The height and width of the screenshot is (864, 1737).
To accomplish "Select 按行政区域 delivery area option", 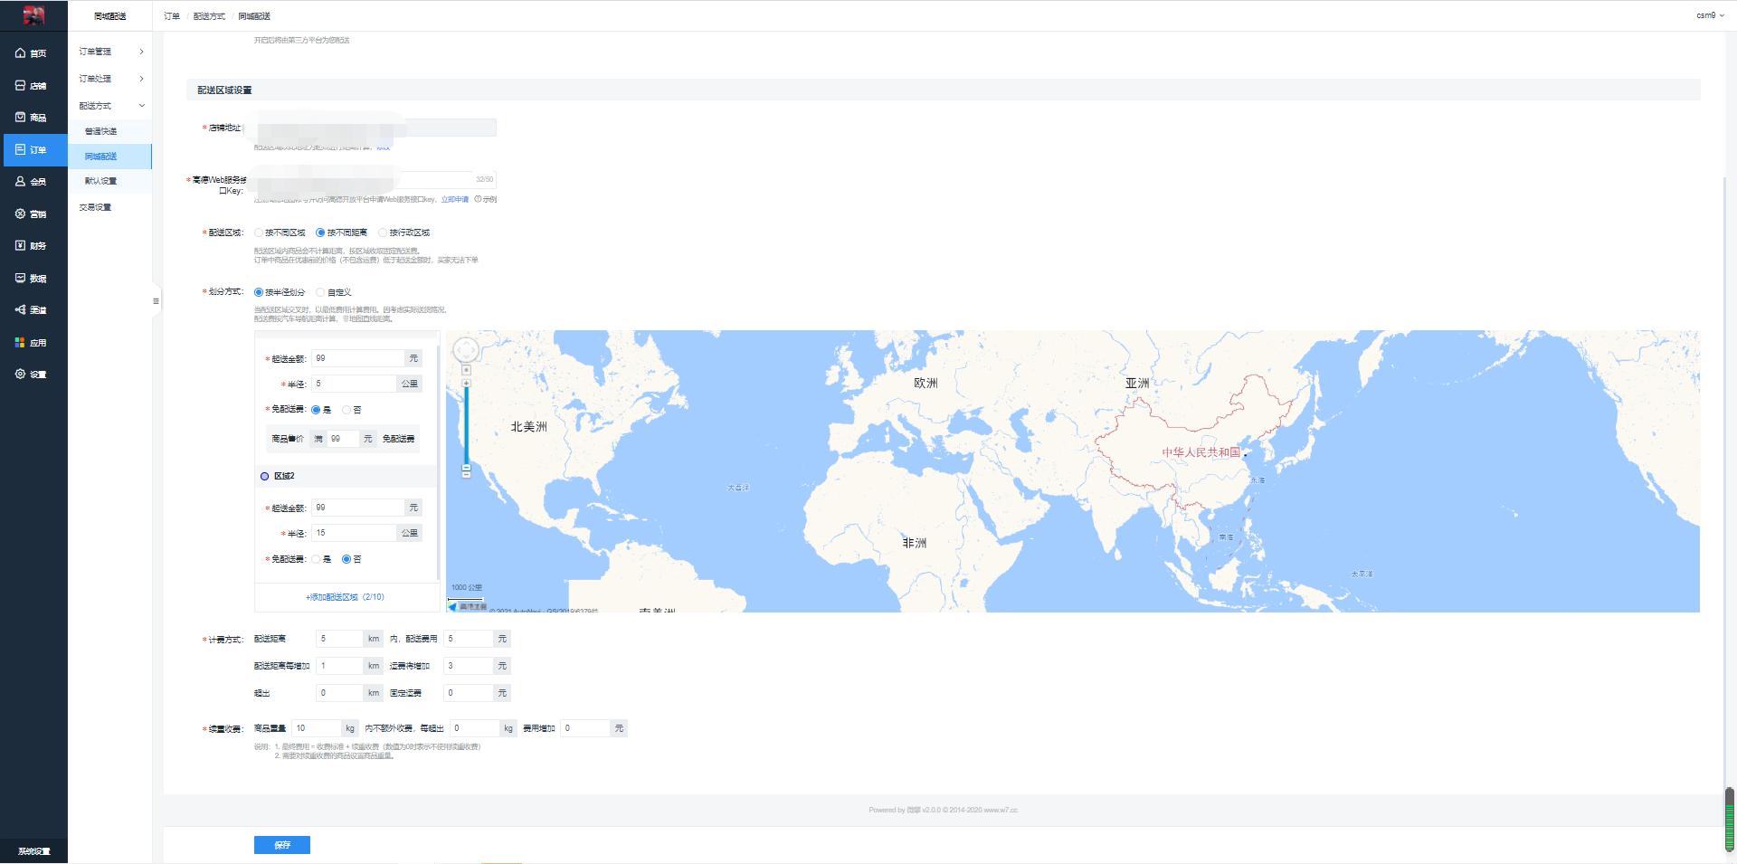I will (404, 233).
